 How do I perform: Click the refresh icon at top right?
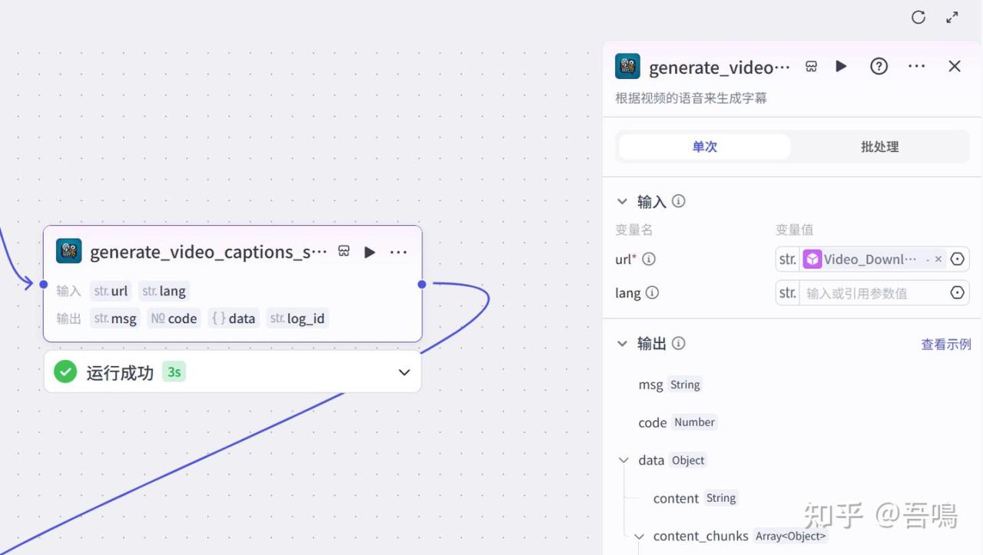click(x=918, y=18)
